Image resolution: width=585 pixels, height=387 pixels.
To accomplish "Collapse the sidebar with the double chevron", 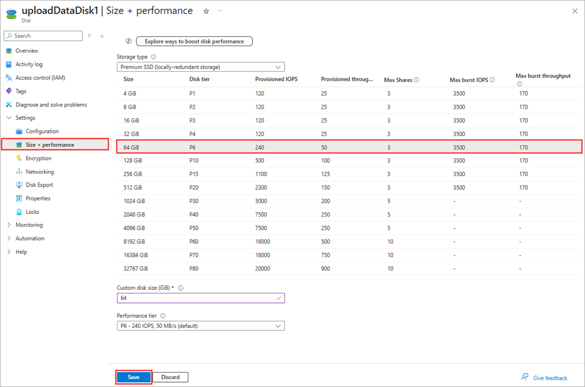I will (102, 36).
